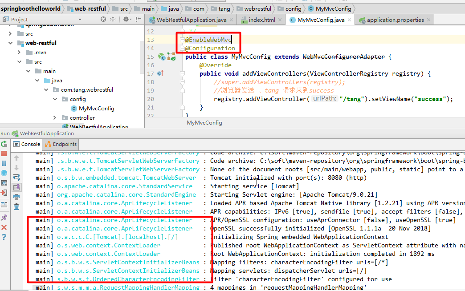The height and width of the screenshot is (291, 465).
Task: Click the up arrow in the console toolbar
Action: pyautogui.click(x=16, y=158)
